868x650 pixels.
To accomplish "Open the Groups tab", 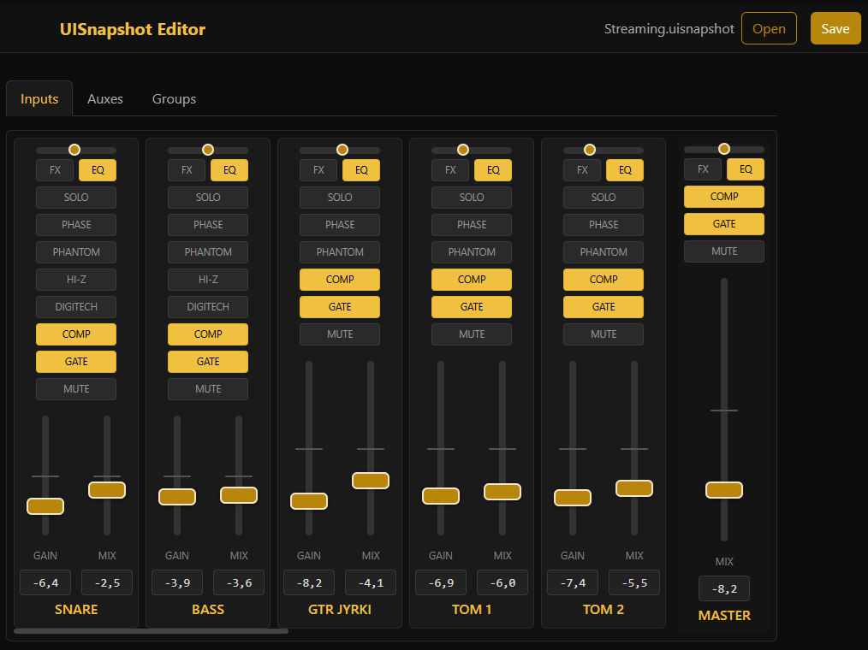I will tap(174, 99).
